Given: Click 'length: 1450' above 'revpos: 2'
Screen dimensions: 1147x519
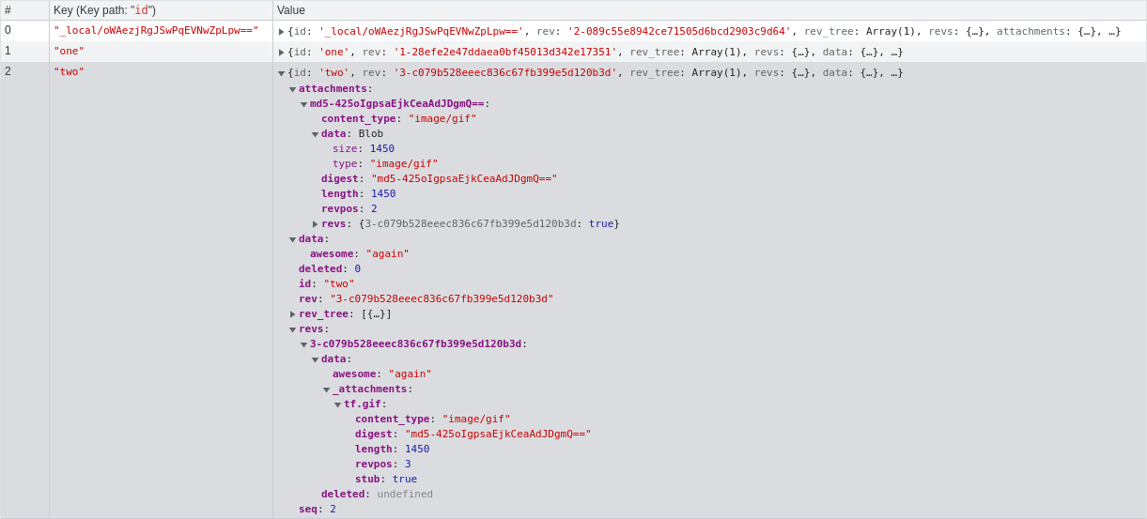Looking at the screenshot, I should tap(359, 194).
